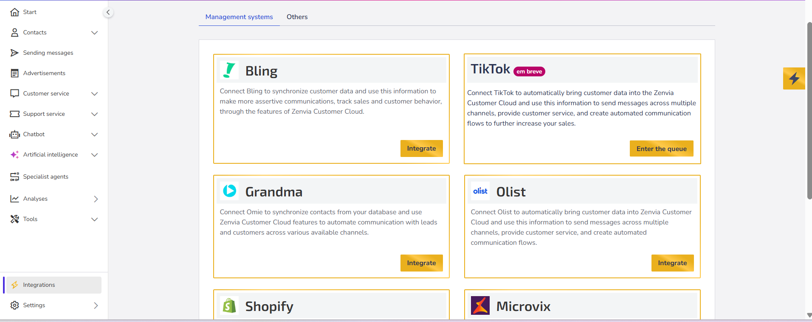Collapse the sidebar with the arrow button
Viewport: 812px width, 322px height.
(108, 12)
